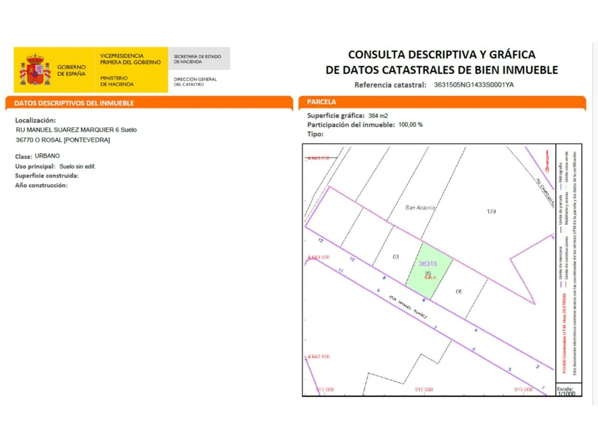
Task: Click the Ministerio de Hacienda label
Action: [117, 81]
